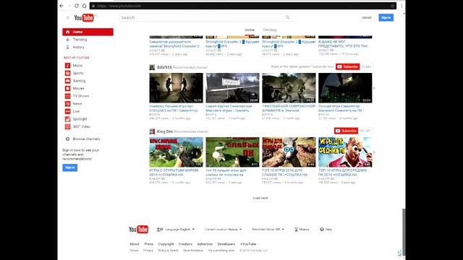Image resolution: width=463 pixels, height=260 pixels.
Task: Click the search magnifier button
Action: click(x=288, y=17)
